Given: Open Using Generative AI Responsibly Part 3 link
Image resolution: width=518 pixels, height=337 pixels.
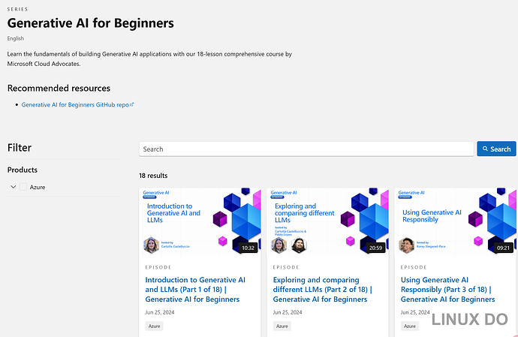Looking at the screenshot, I should coord(447,290).
